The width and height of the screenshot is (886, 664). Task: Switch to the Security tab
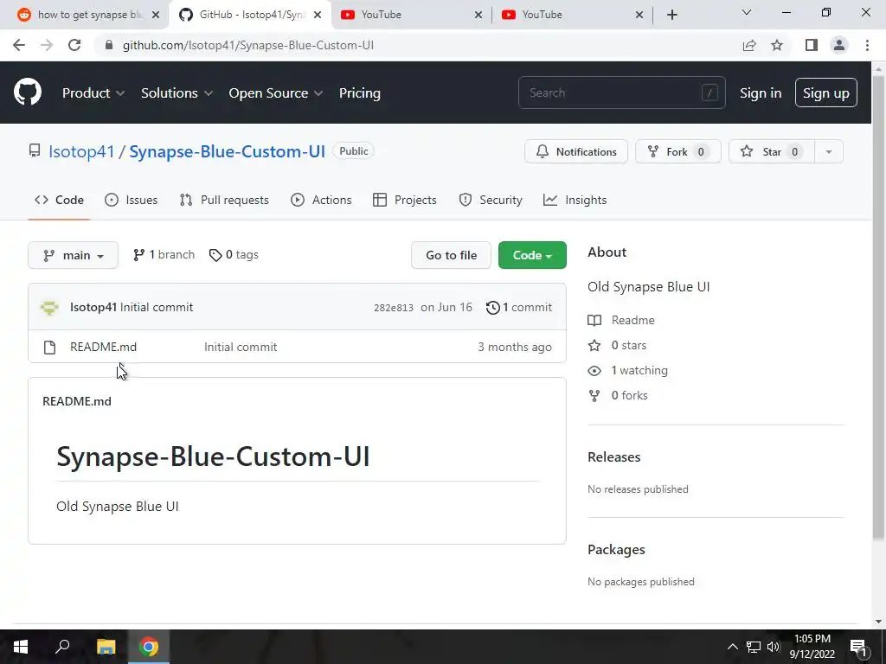tap(491, 200)
